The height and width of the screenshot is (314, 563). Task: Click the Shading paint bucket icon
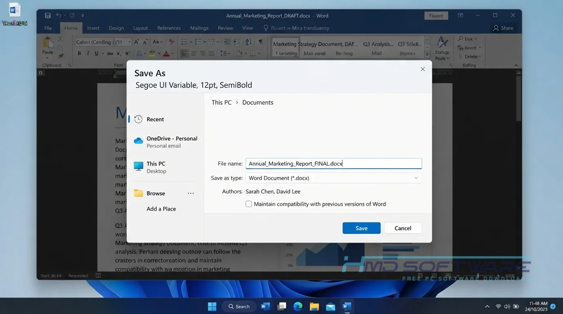click(240, 54)
